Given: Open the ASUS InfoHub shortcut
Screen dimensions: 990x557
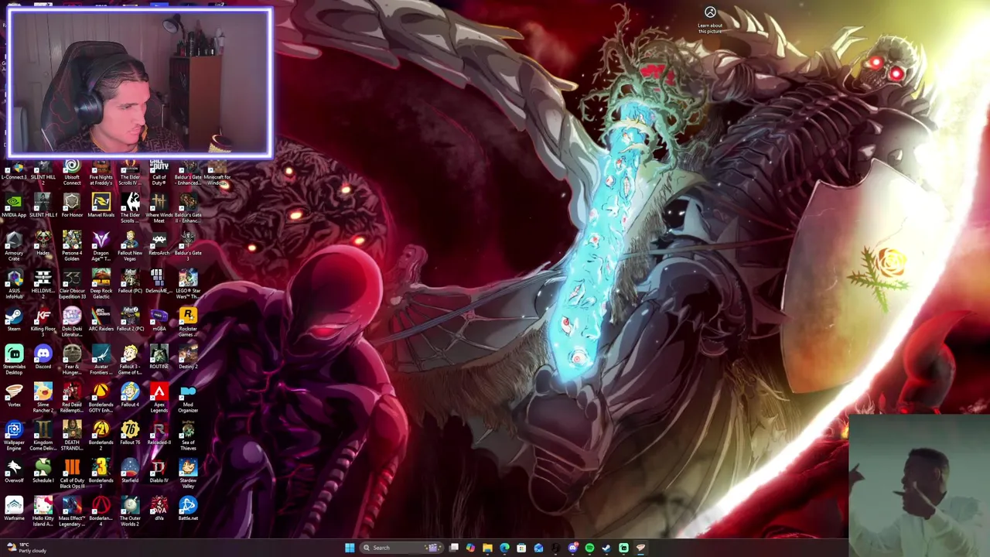Looking at the screenshot, I should tap(14, 285).
